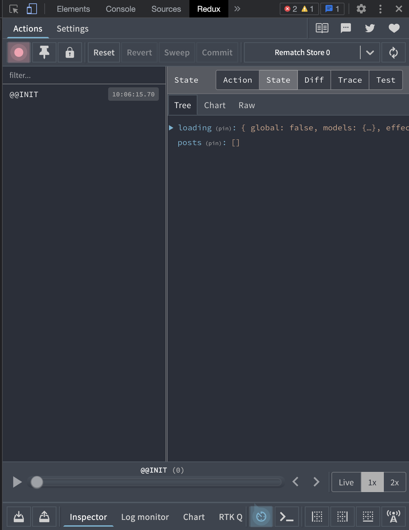Toggle the pin persist states icon
Image resolution: width=409 pixels, height=530 pixels.
click(44, 52)
